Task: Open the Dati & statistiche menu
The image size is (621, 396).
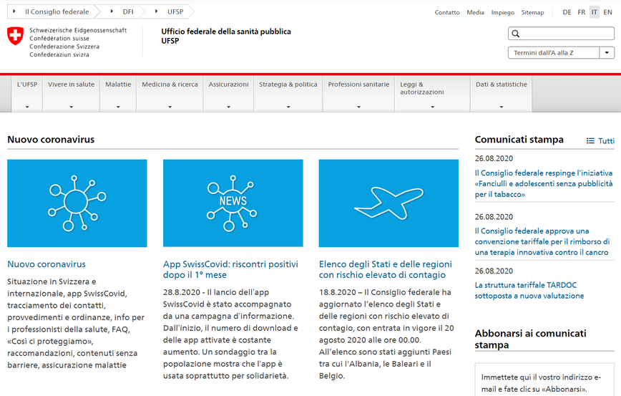Action: tap(502, 94)
